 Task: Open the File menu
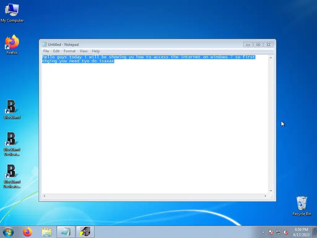tap(46, 51)
